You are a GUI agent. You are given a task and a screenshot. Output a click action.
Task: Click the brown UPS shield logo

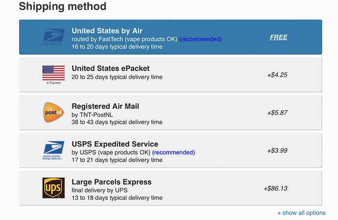click(53, 188)
